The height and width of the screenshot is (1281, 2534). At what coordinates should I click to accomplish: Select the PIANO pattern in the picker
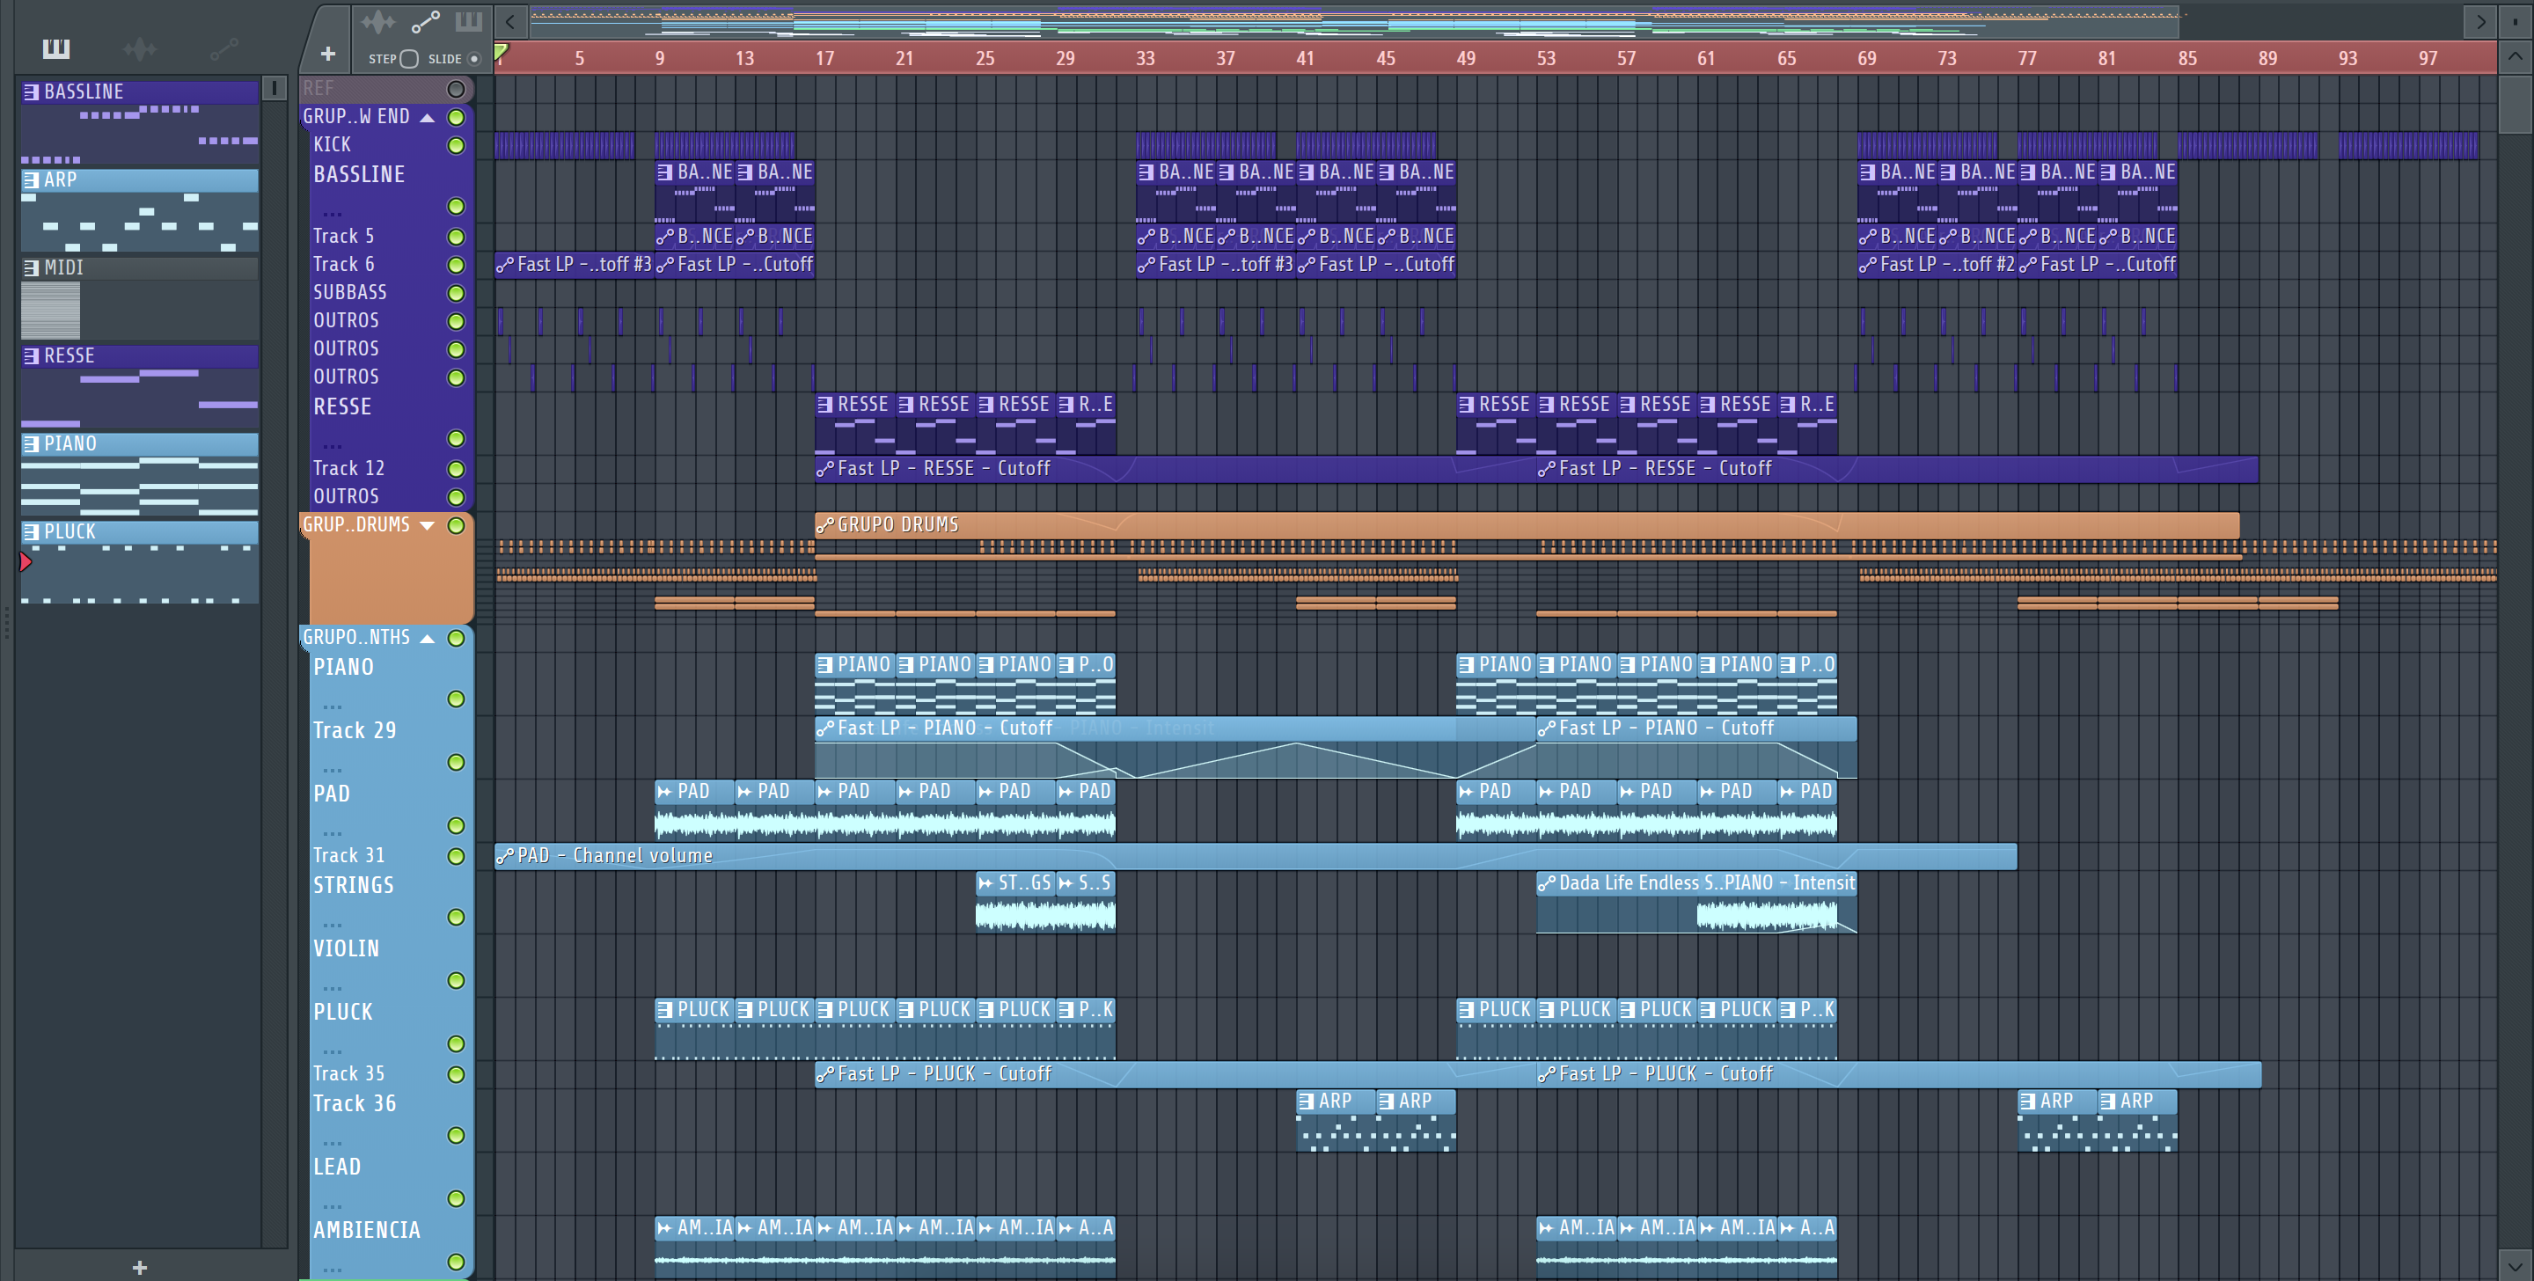coord(140,473)
